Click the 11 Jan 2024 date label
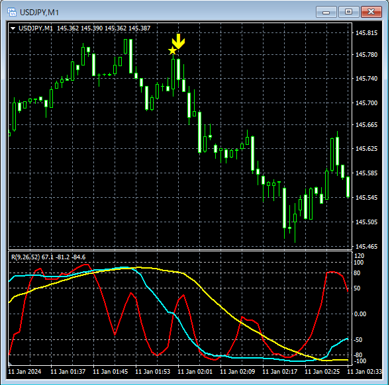This screenshot has width=390, height=385. click(24, 372)
